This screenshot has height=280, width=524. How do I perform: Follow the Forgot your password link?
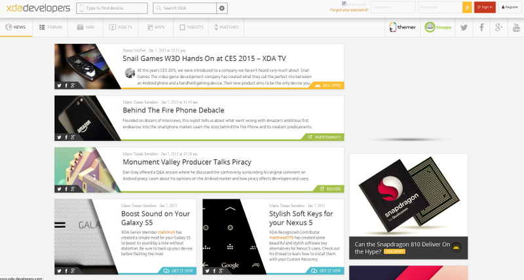tap(349, 10)
